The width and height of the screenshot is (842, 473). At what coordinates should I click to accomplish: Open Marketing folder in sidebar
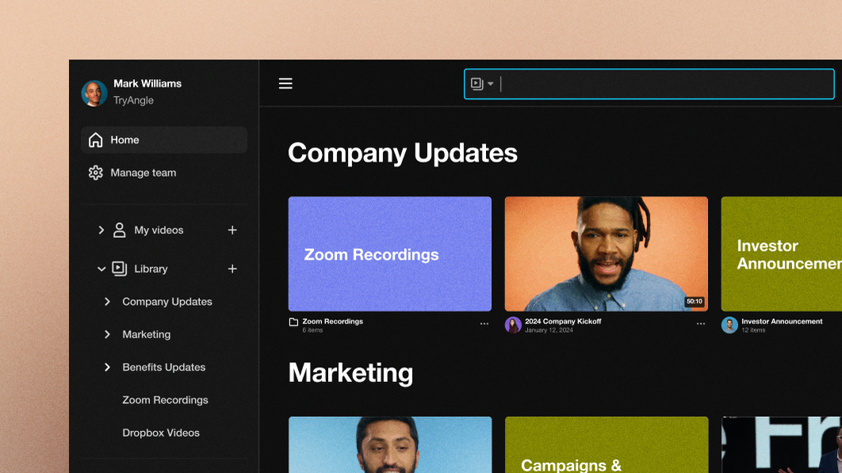147,334
